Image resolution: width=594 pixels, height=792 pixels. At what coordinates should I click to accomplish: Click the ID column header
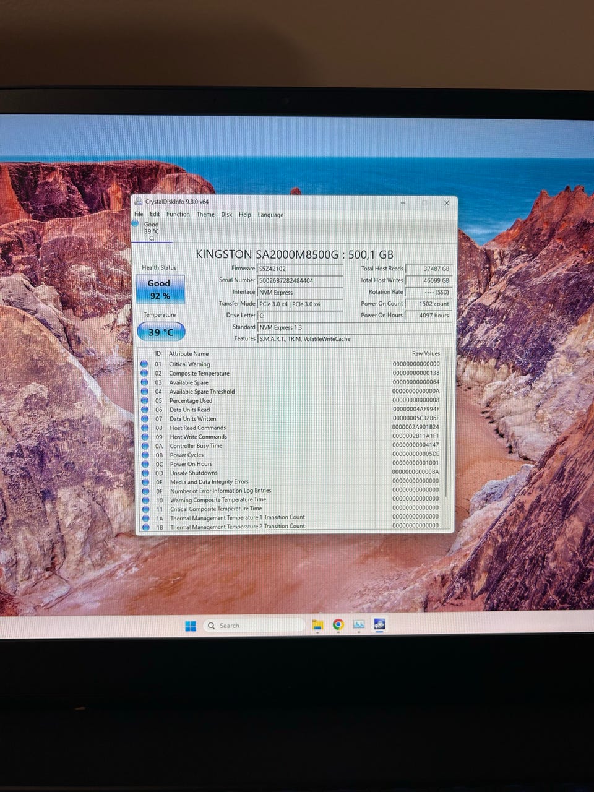tap(158, 354)
